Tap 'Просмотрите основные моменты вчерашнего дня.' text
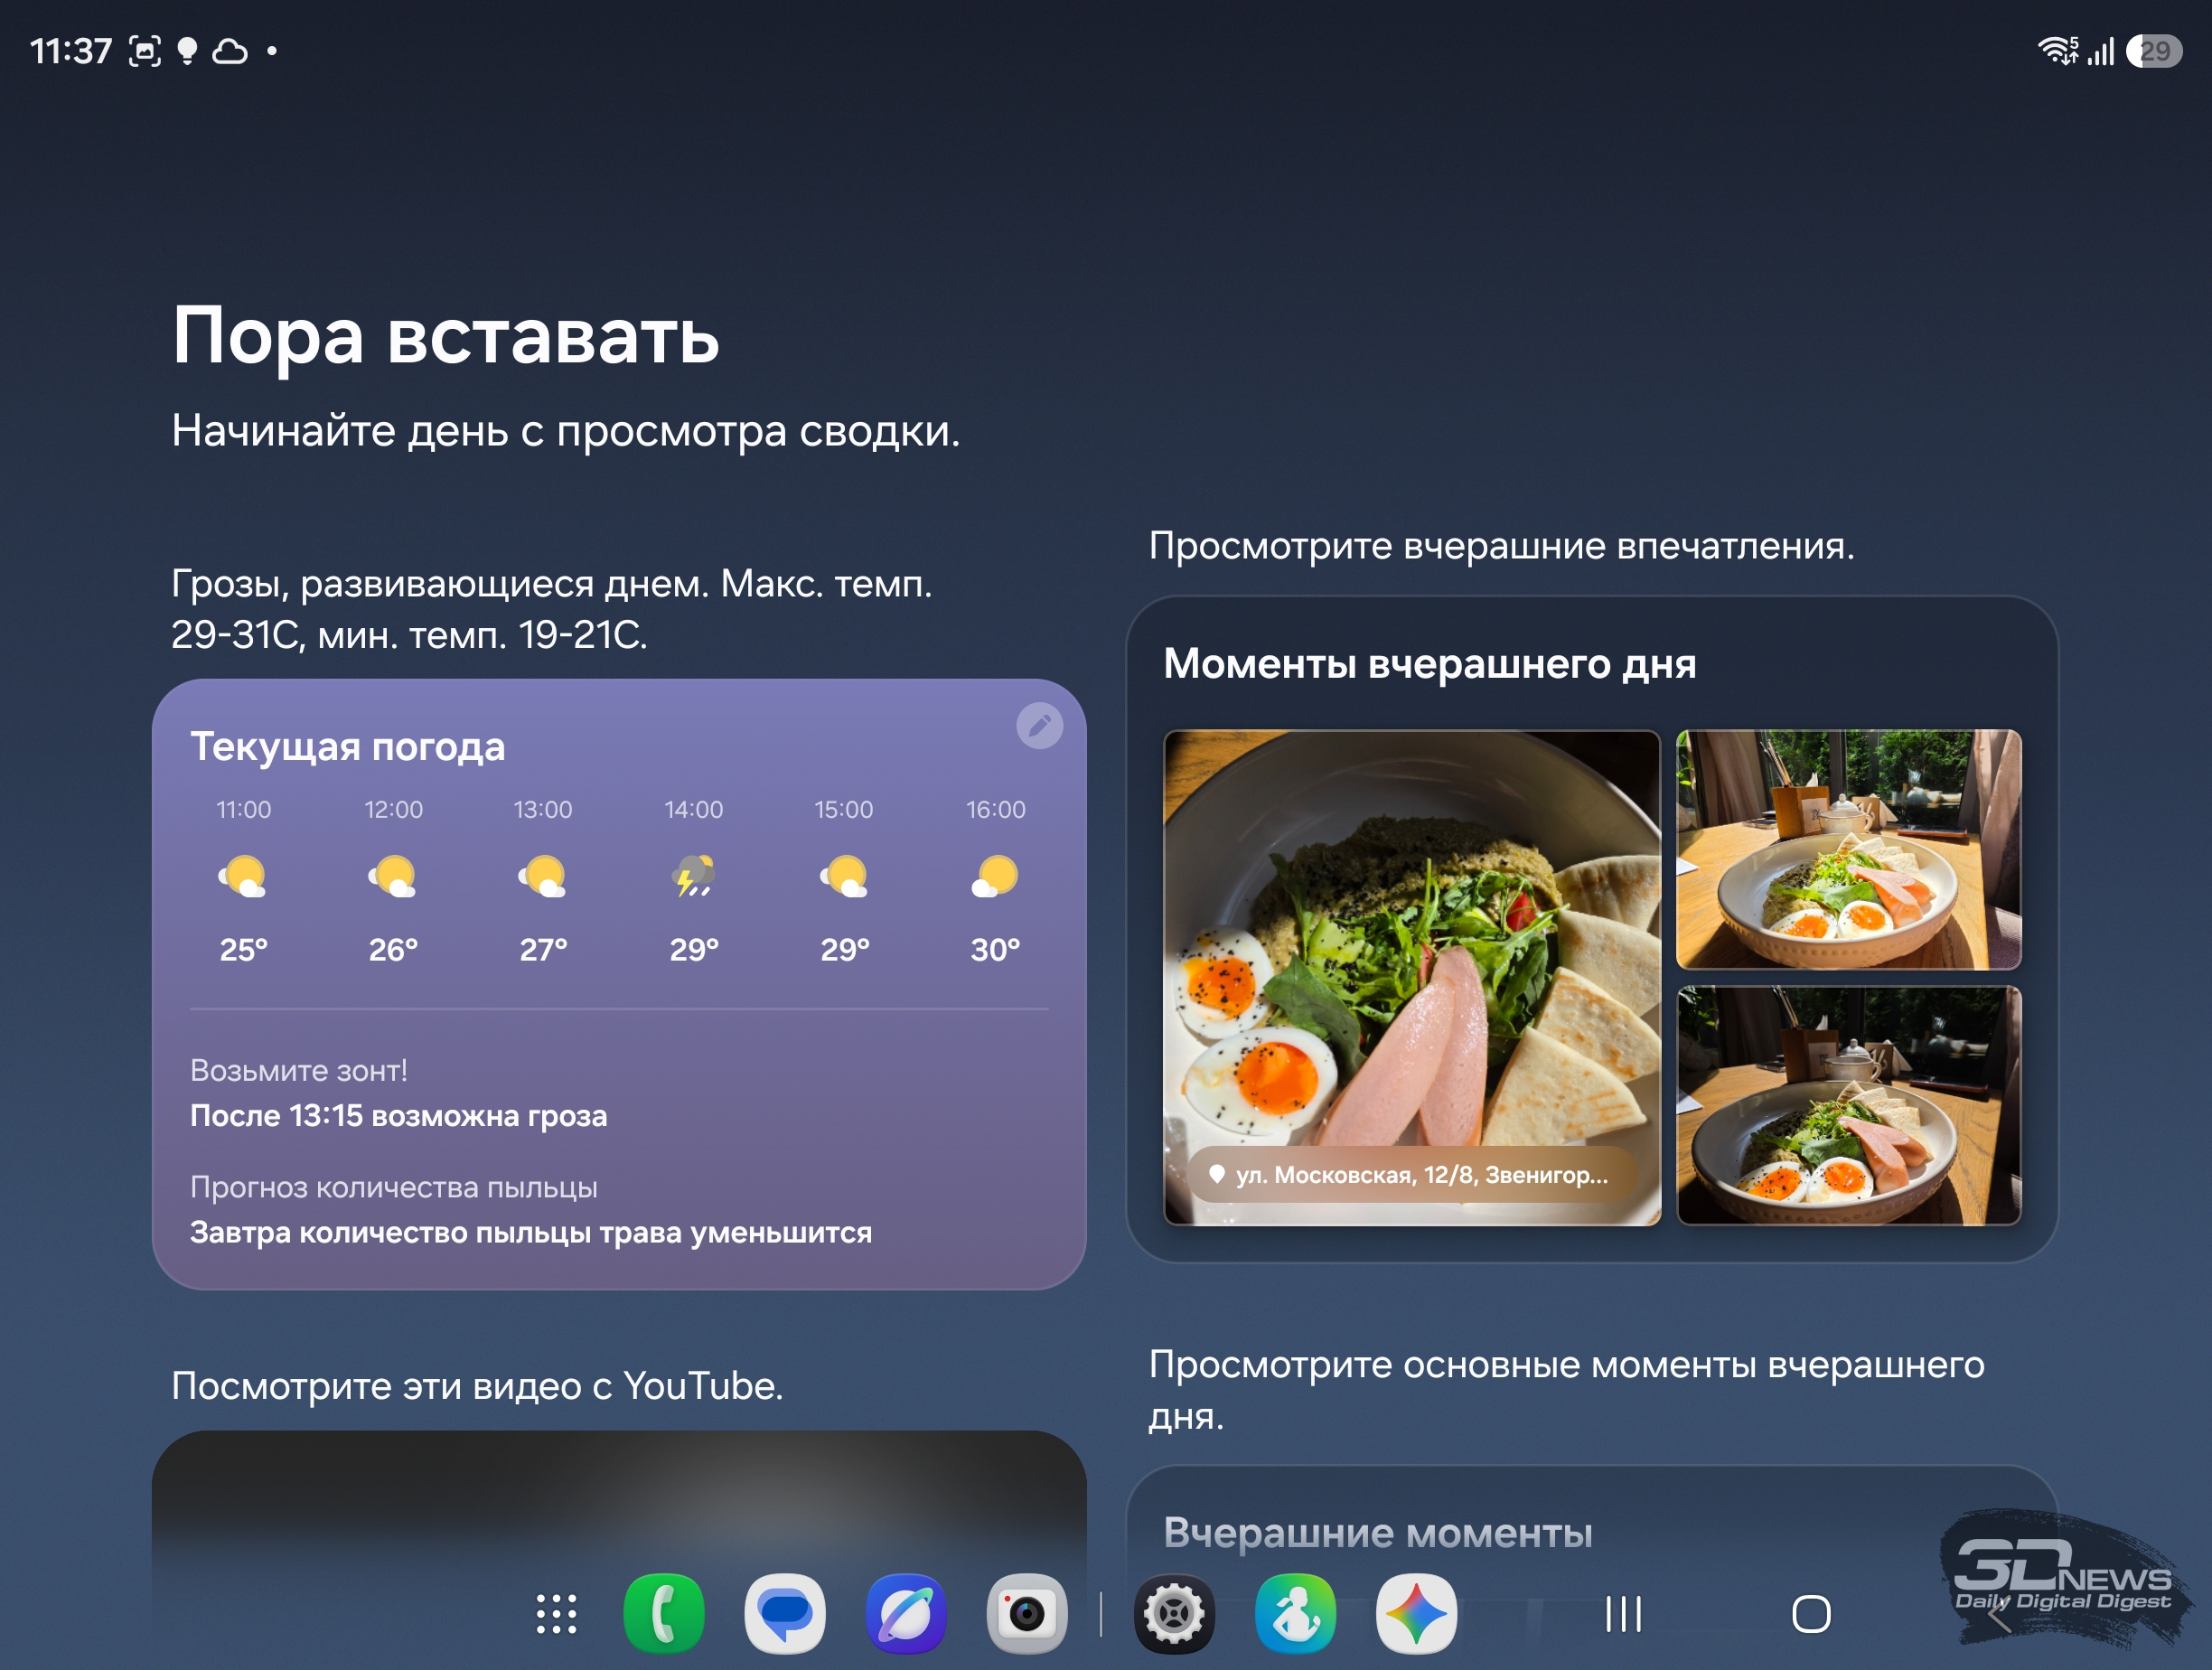Image resolution: width=2212 pixels, height=1670 pixels. [x=1566, y=1391]
